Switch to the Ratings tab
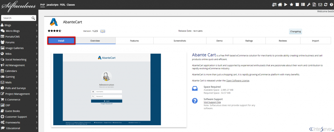Screen dimensions: 334x132 pyautogui.click(x=249, y=41)
